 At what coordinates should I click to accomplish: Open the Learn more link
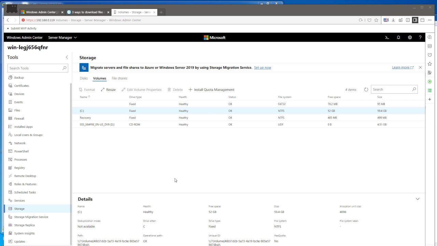coord(403,68)
